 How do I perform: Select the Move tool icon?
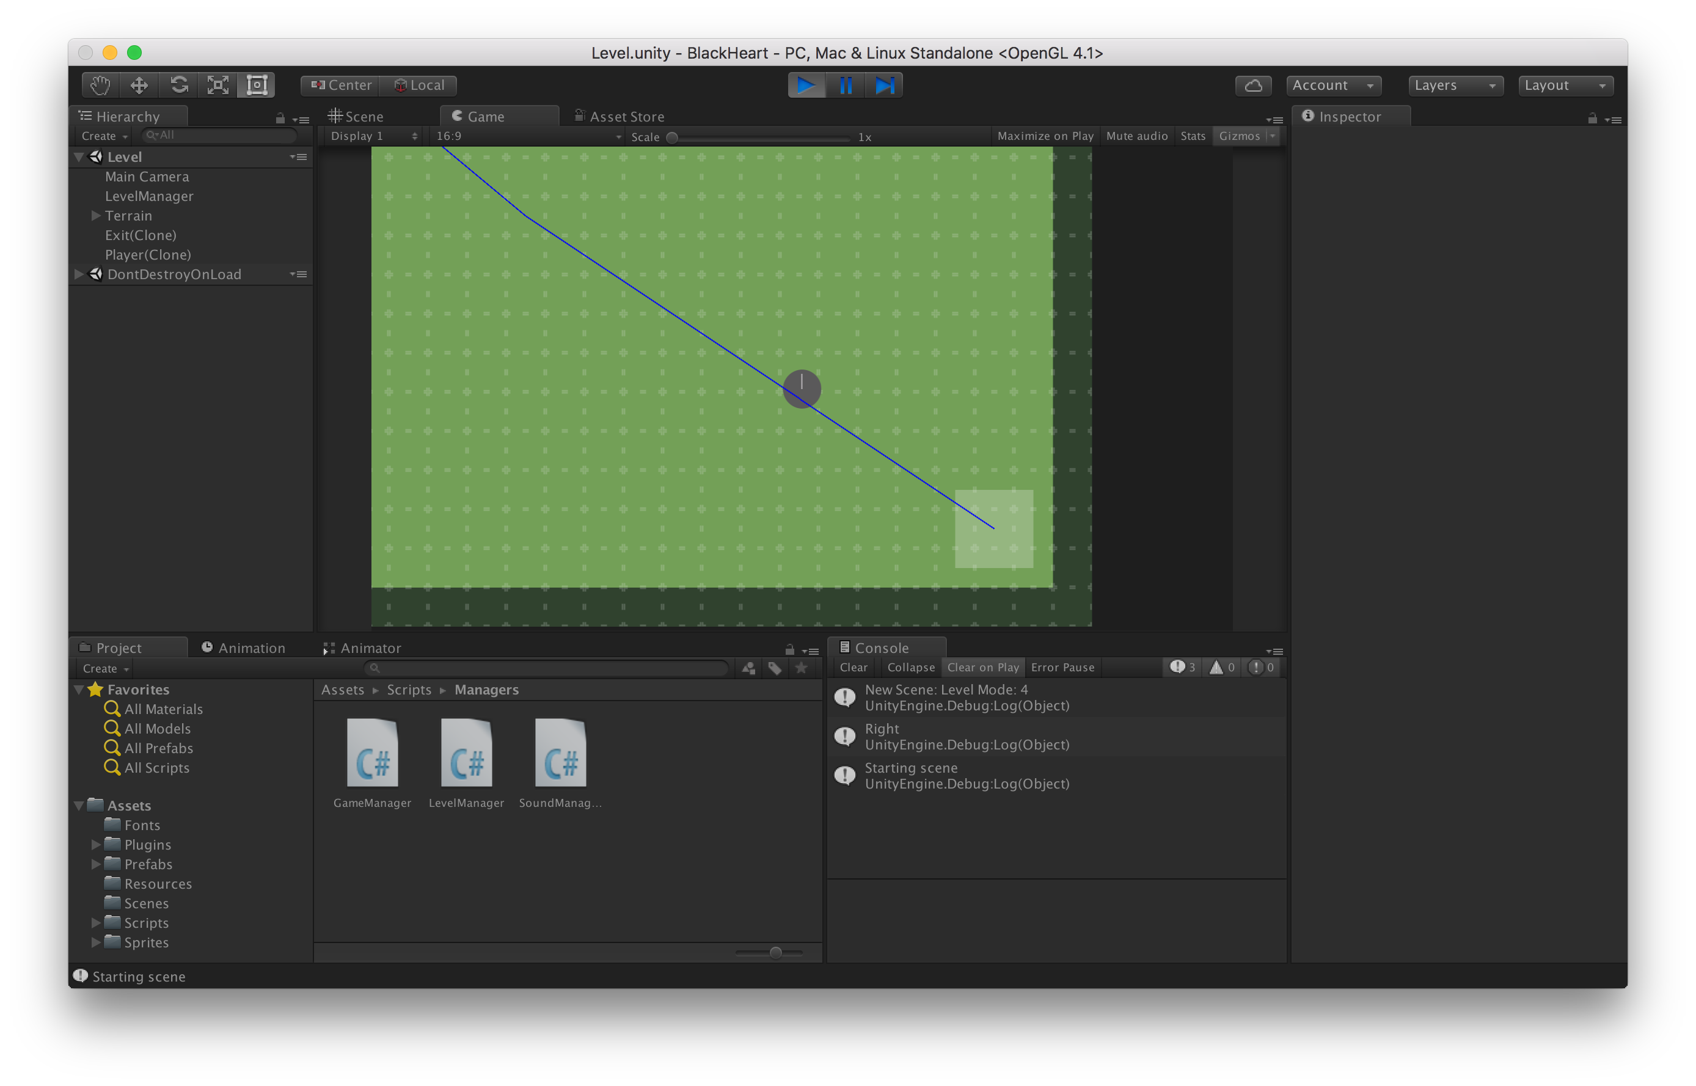coord(139,86)
